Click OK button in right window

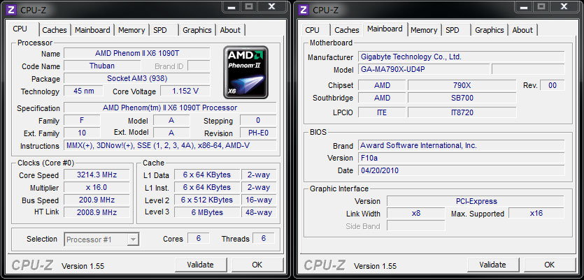[549, 265]
